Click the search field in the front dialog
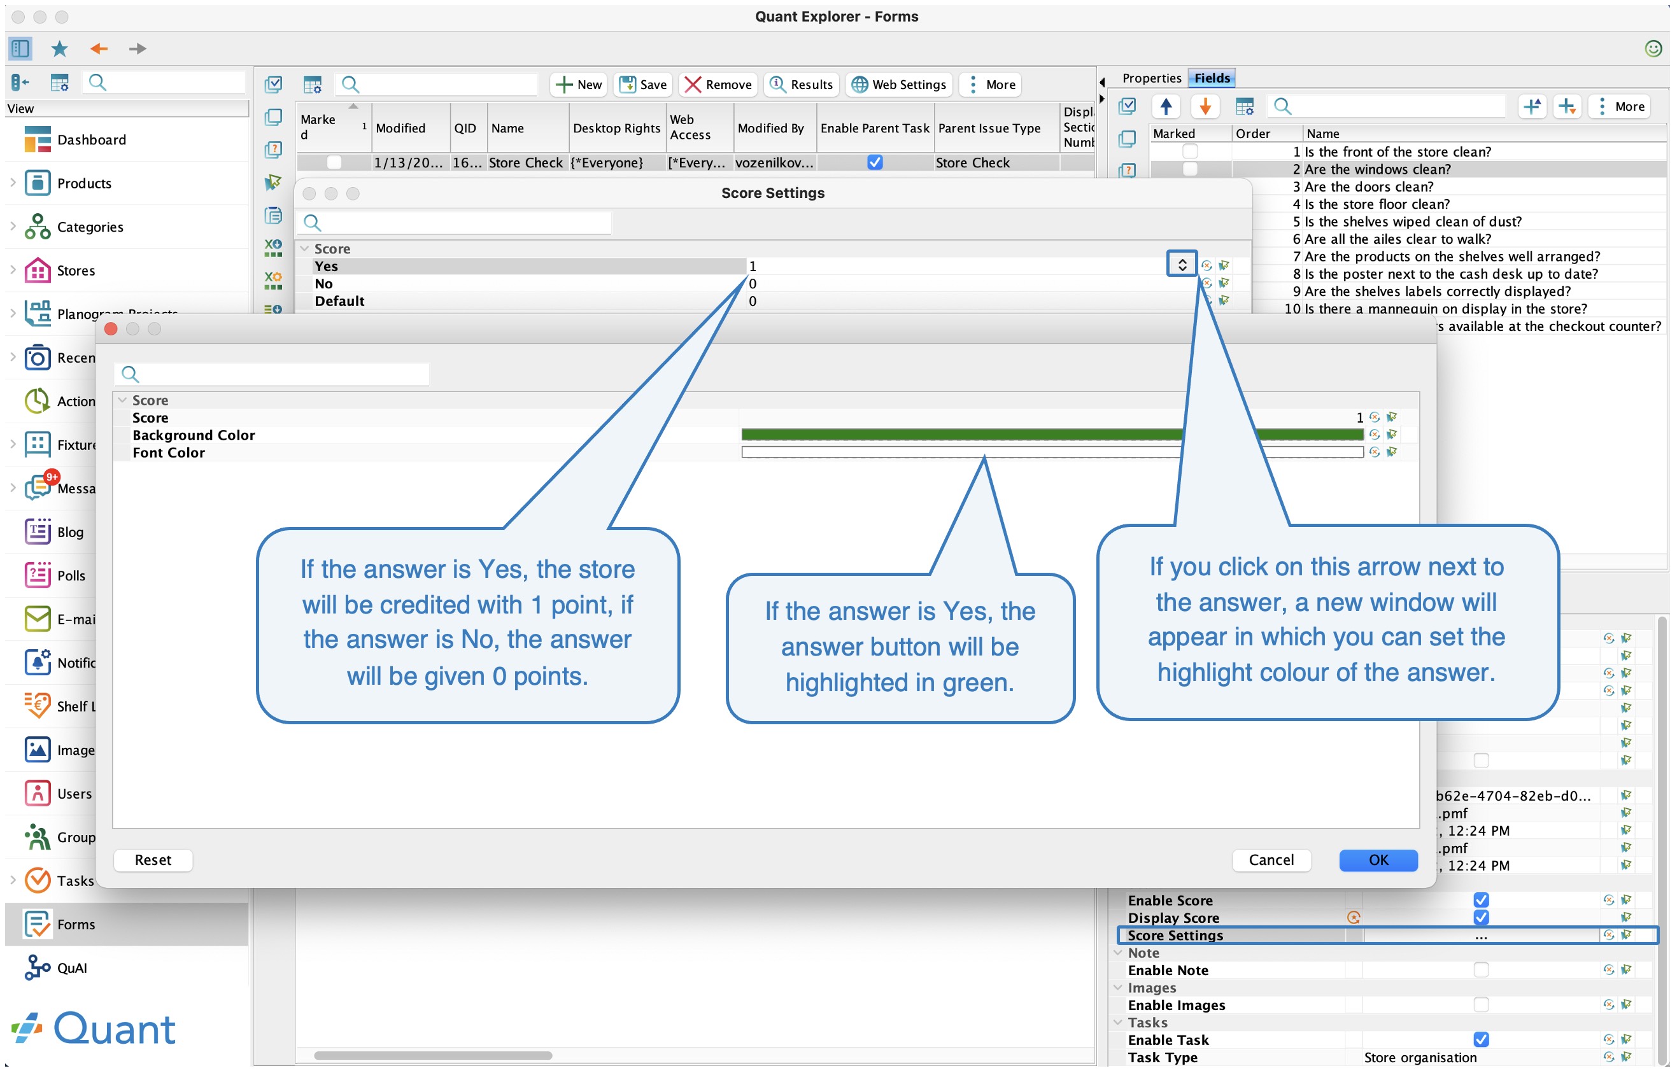 [272, 374]
